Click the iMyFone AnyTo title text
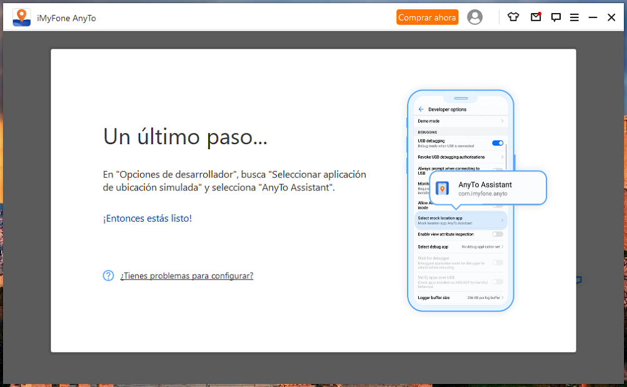Image resolution: width=627 pixels, height=387 pixels. pos(66,18)
